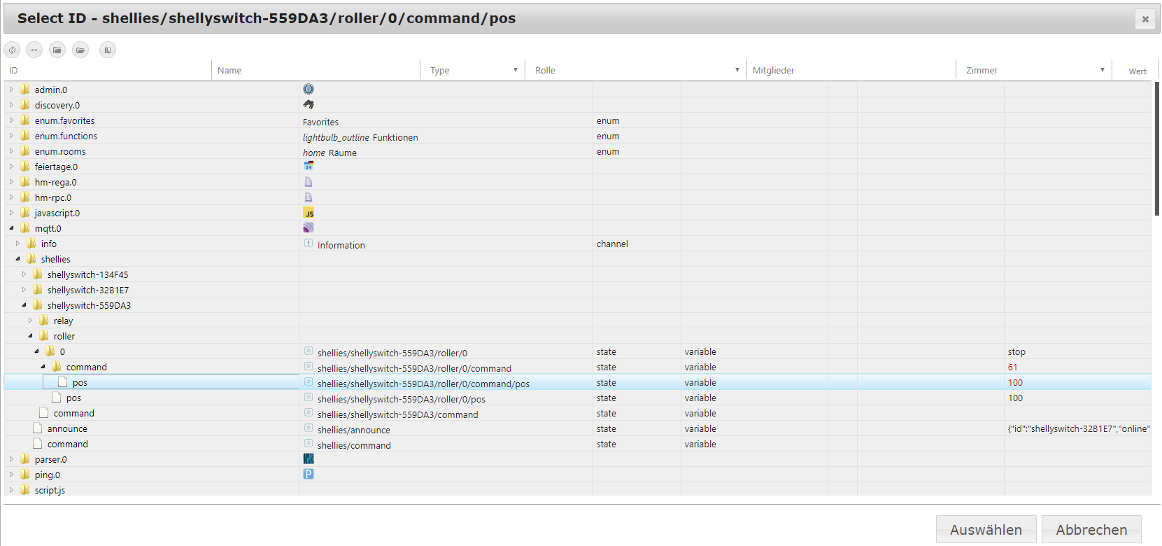Click the hm-rpc.0 adapter icon

tap(309, 197)
